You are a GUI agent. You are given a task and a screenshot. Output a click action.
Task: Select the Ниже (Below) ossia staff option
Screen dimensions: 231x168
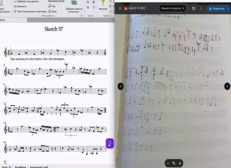pyautogui.click(x=54, y=11)
